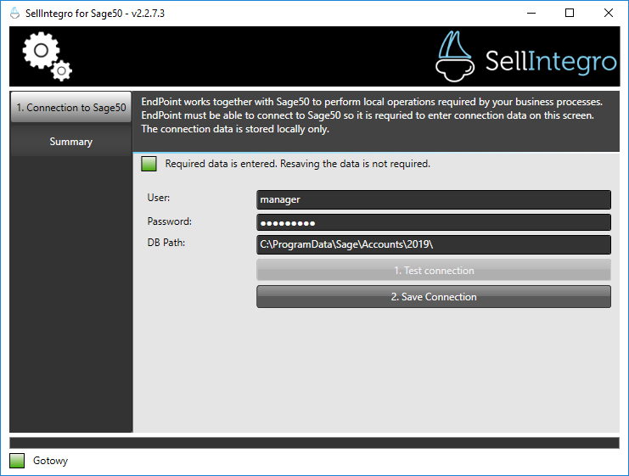This screenshot has width=629, height=476.
Task: Click the app icon in title bar
Action: coord(14,13)
